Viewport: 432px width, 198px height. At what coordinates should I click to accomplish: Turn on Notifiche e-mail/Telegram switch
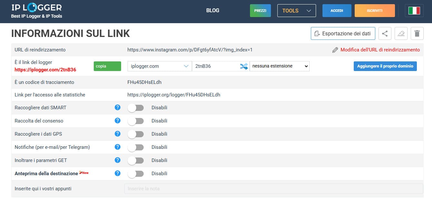[x=136, y=147]
